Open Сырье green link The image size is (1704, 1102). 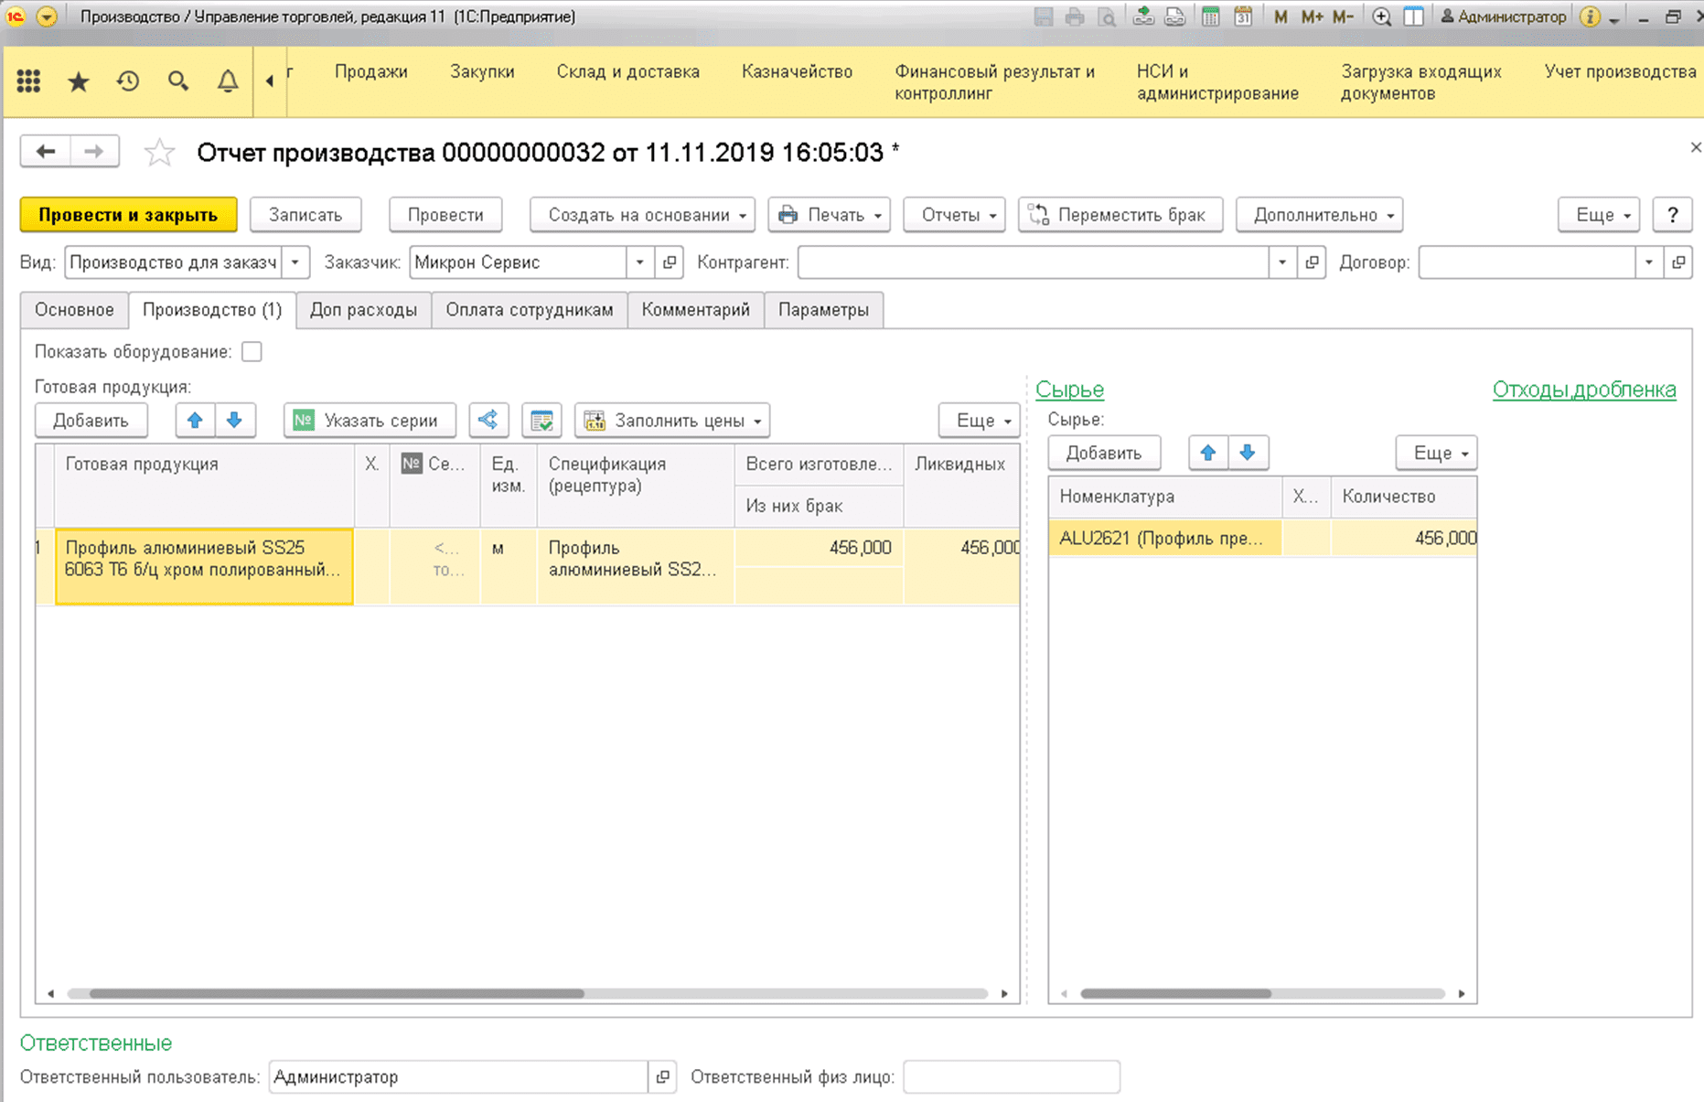coord(1069,390)
